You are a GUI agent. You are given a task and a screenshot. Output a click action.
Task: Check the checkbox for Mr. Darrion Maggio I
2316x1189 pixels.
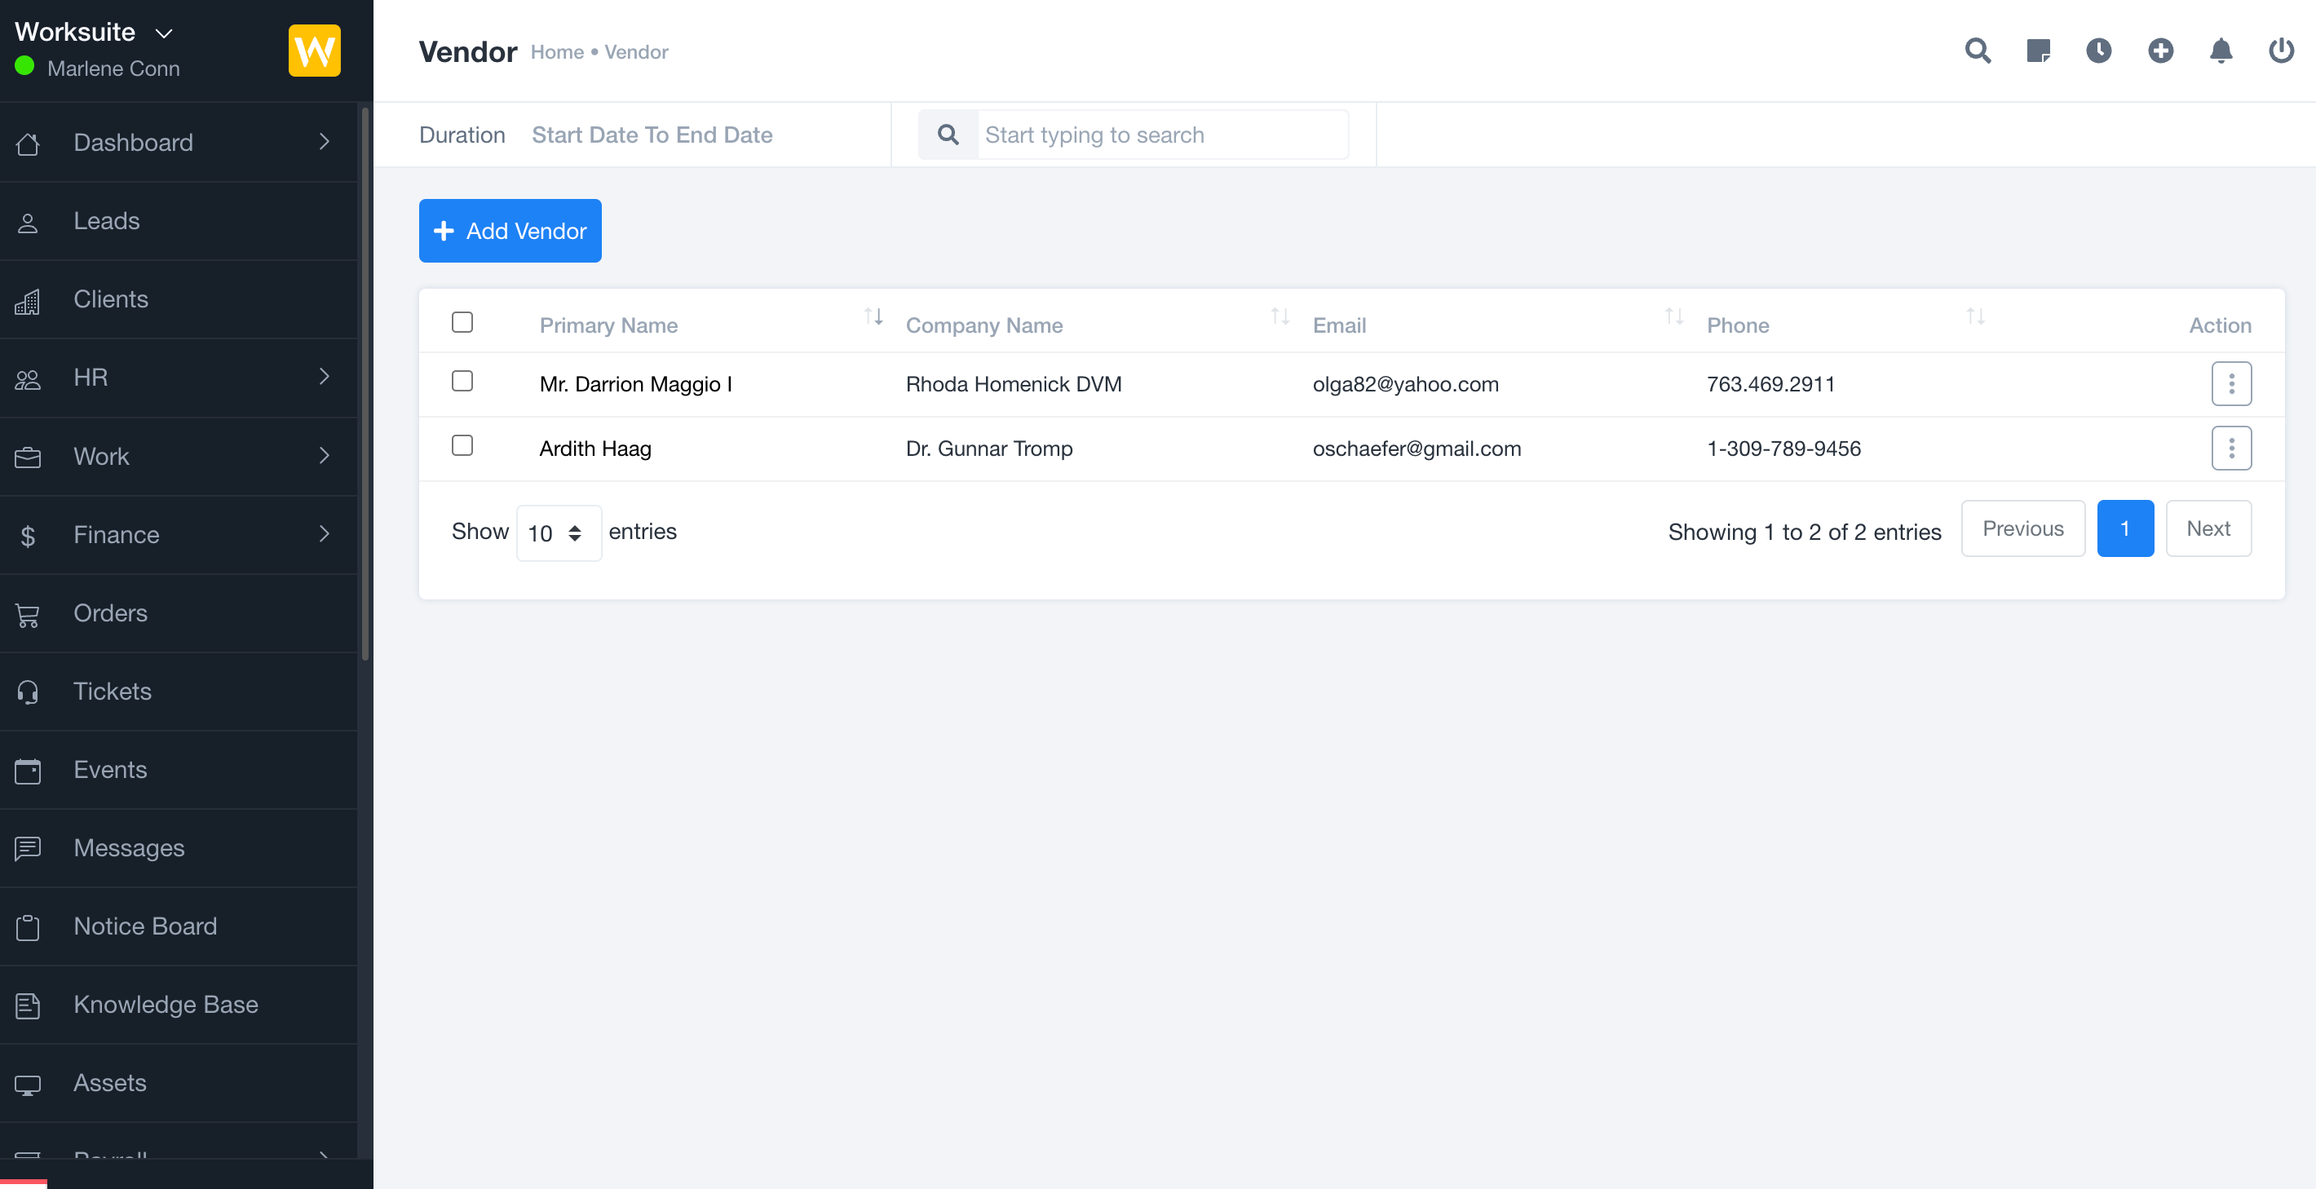click(x=462, y=381)
